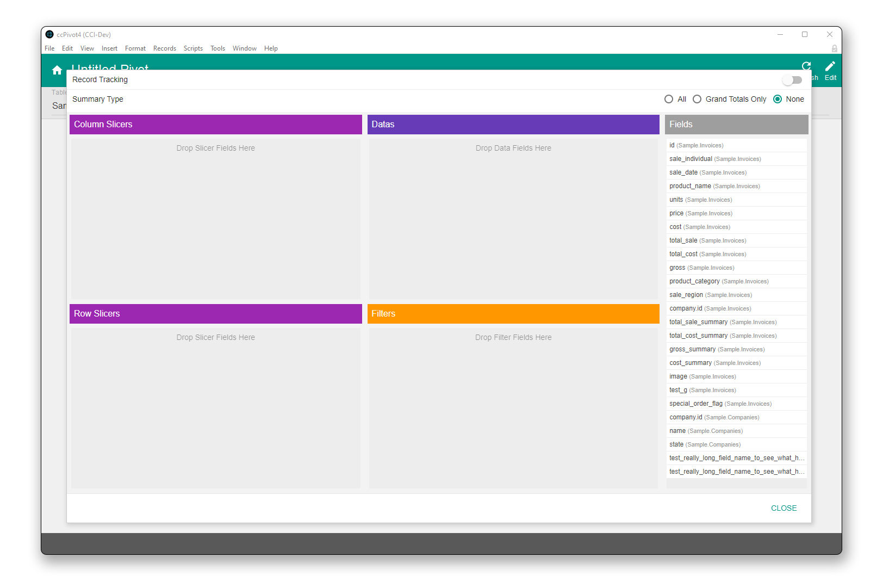This screenshot has width=883, height=582.
Task: Select the All summary type radio
Action: [669, 99]
